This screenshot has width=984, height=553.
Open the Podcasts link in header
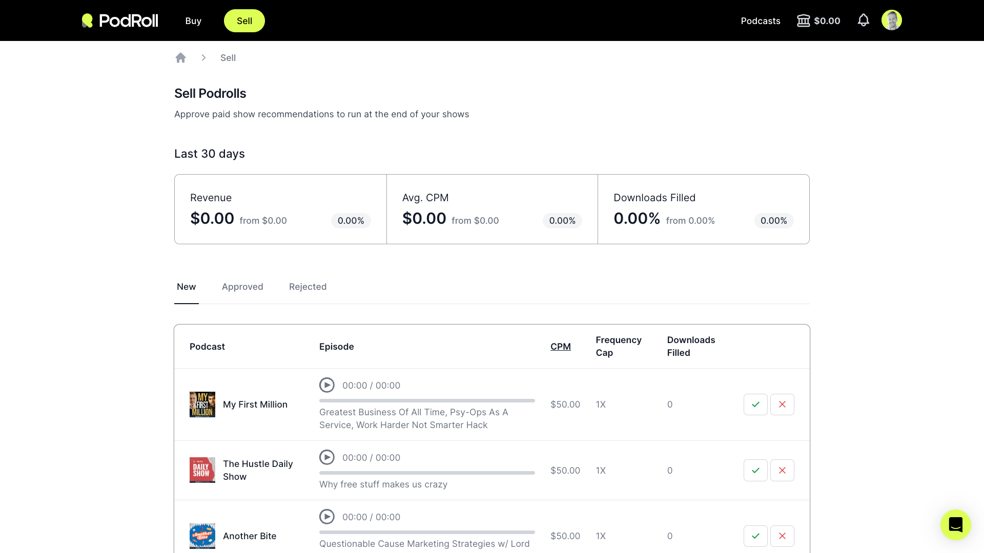coord(761,21)
